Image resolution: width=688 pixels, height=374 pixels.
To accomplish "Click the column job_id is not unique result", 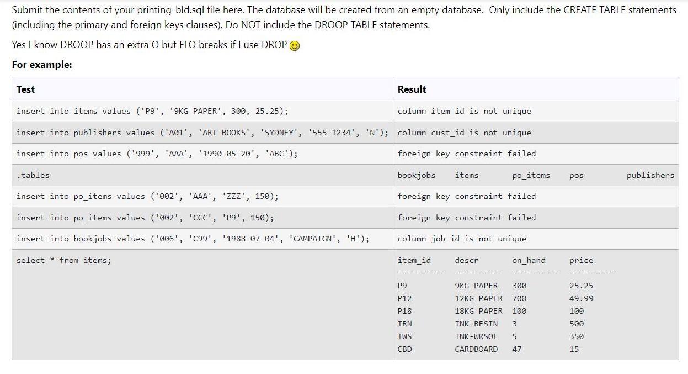I will (x=461, y=239).
